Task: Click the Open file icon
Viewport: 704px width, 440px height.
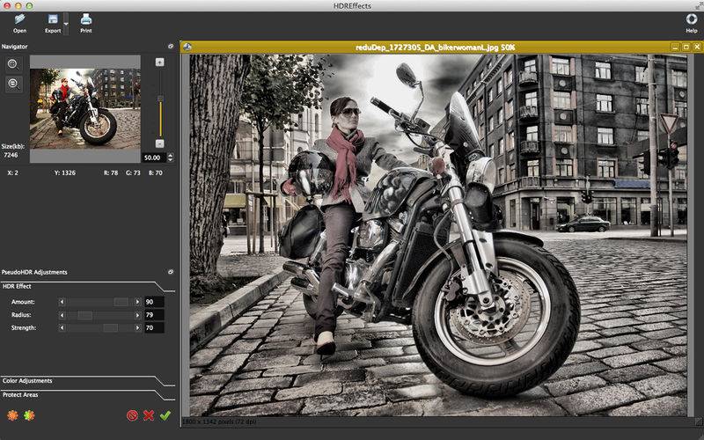Action: tap(19, 18)
